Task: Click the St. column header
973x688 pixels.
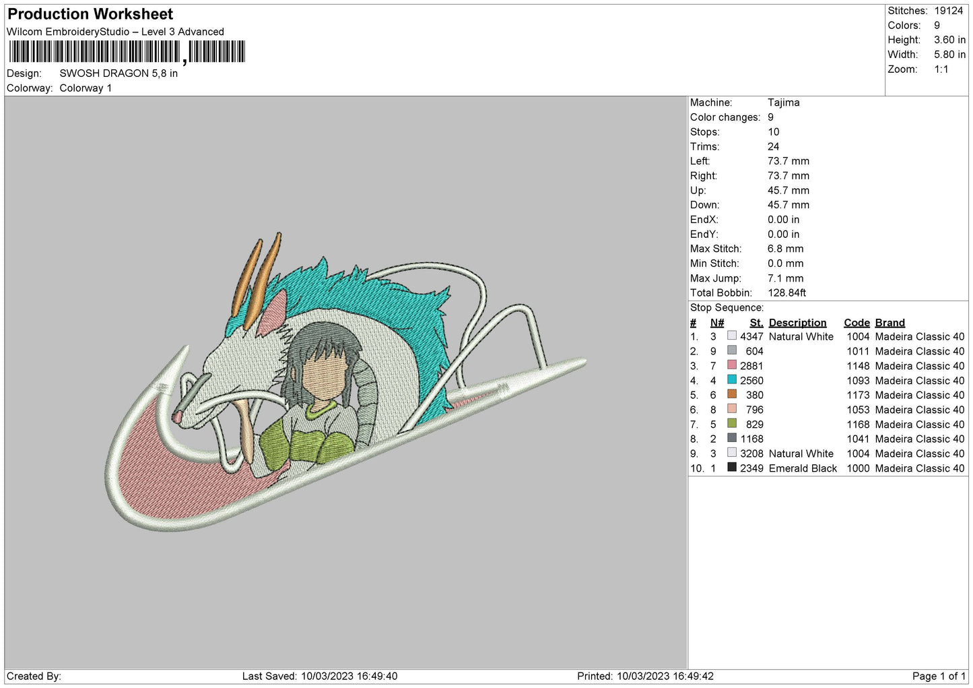Action: click(x=756, y=323)
